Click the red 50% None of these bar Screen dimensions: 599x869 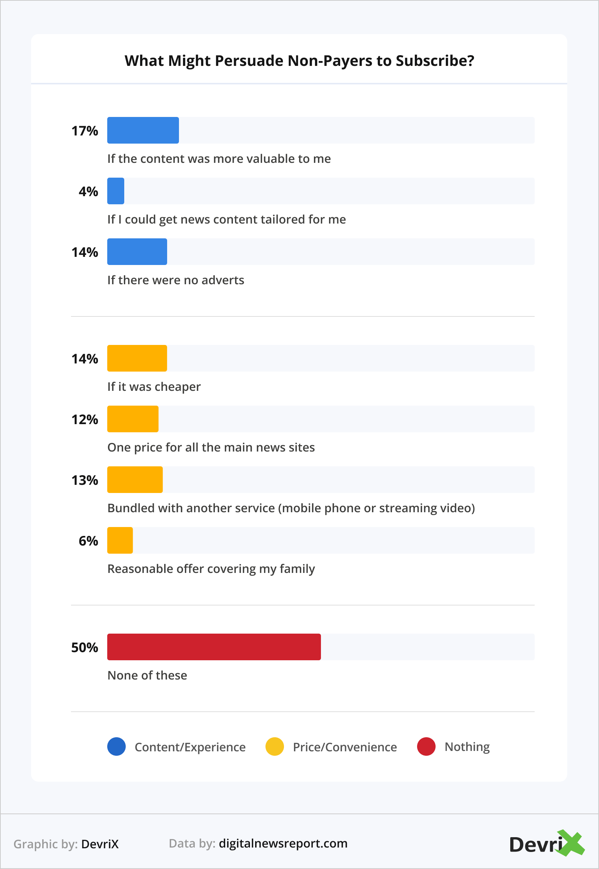pyautogui.click(x=214, y=647)
